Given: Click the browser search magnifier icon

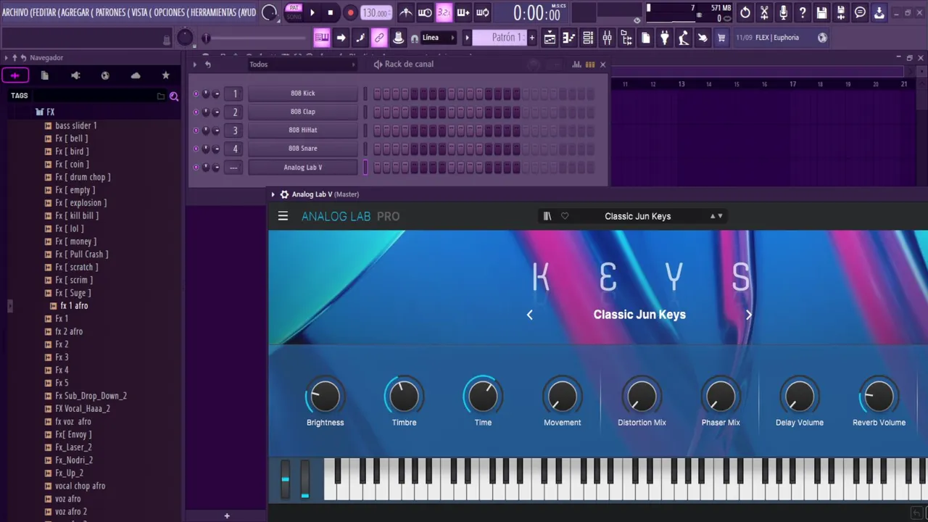Looking at the screenshot, I should (174, 96).
